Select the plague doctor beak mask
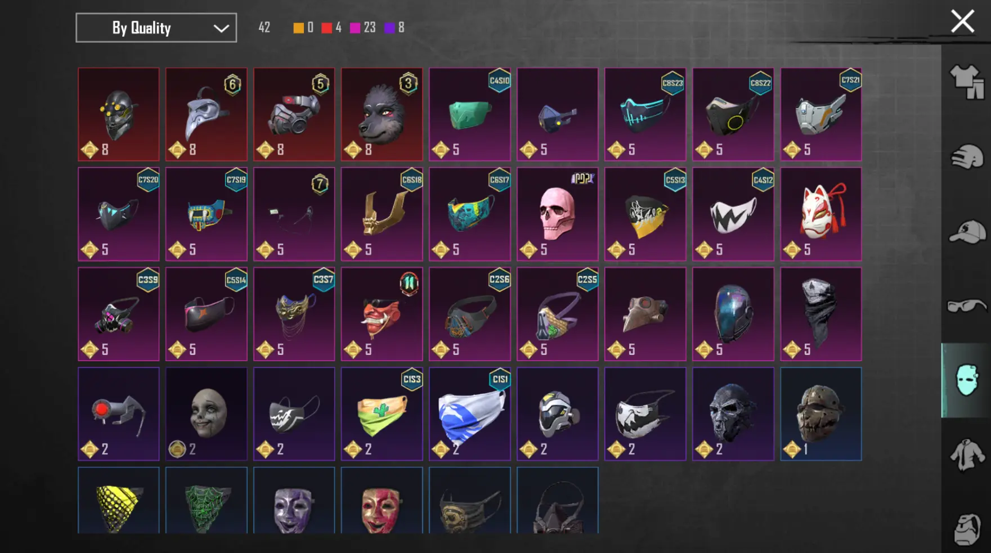Viewport: 991px width, 553px height. pos(206,114)
